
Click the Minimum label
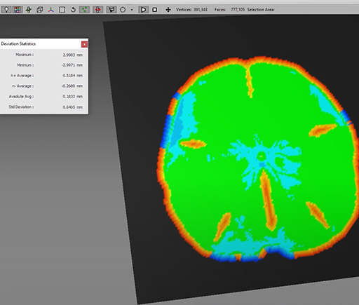(x=25, y=65)
